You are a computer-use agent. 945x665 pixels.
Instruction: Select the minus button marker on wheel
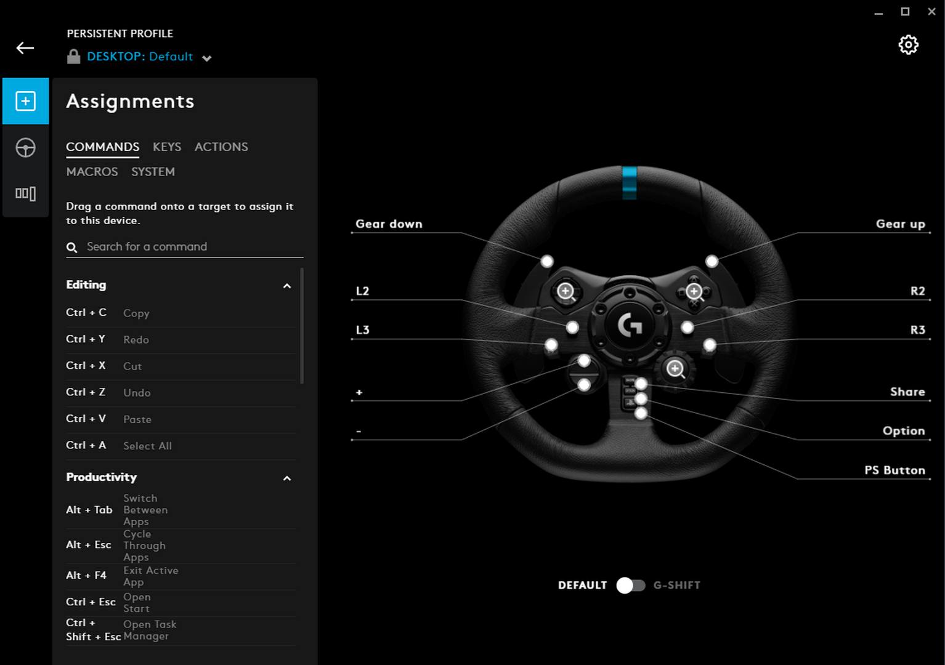[x=584, y=385]
